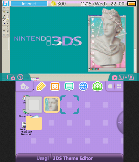139x162 pixels.
Task: Tap the teal-bracketed selected empty slot
Action: 69,105
